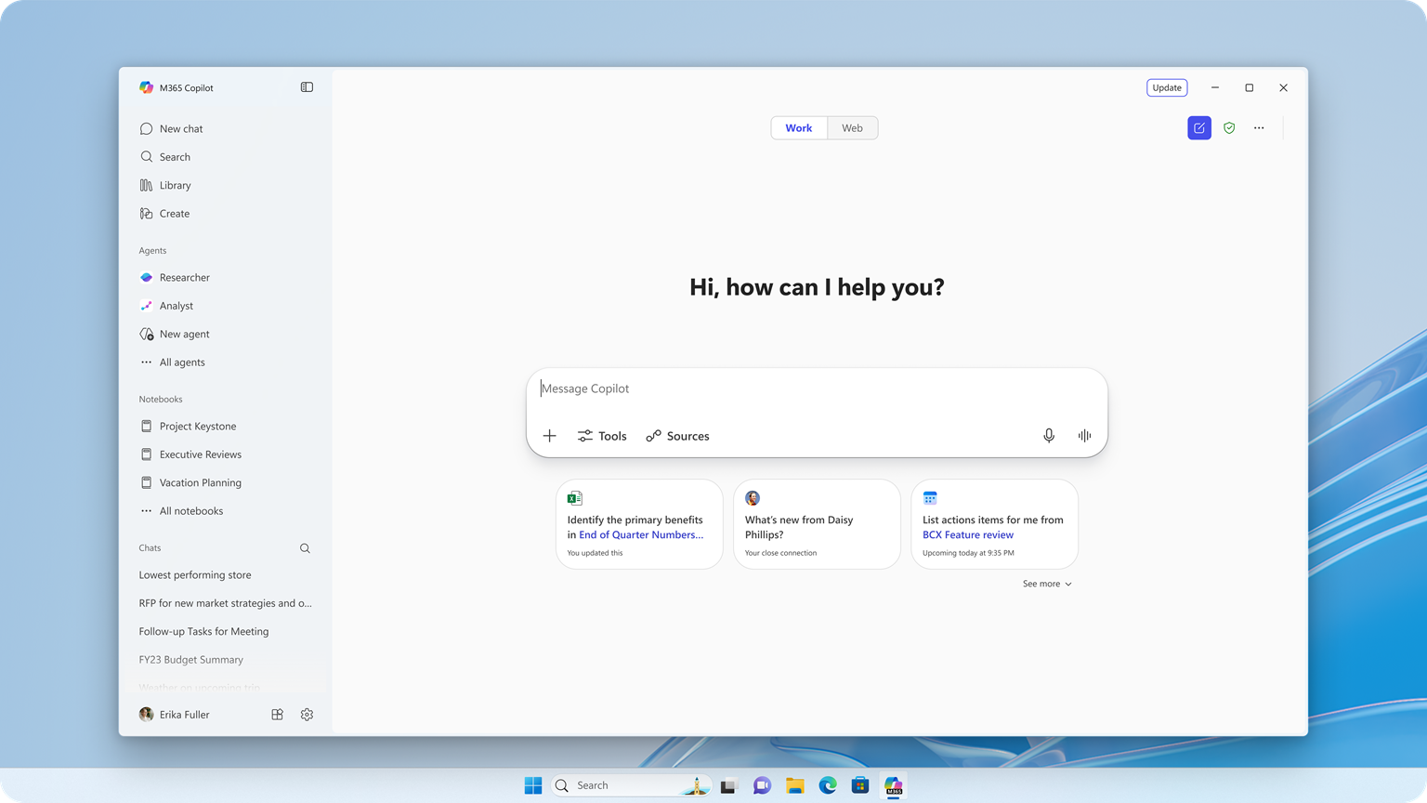Open the Researcher agent

184,277
